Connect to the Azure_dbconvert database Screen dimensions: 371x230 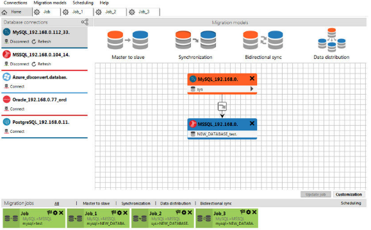click(15, 87)
